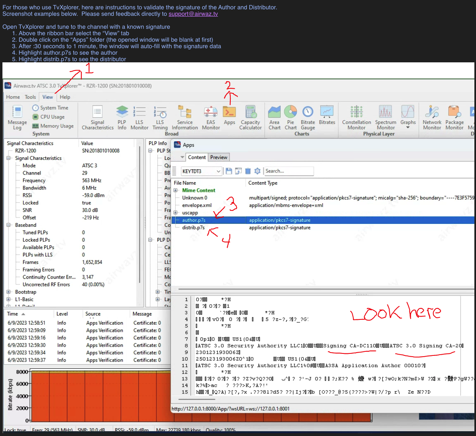
Task: Toggle System Time display option
Action: coord(50,108)
